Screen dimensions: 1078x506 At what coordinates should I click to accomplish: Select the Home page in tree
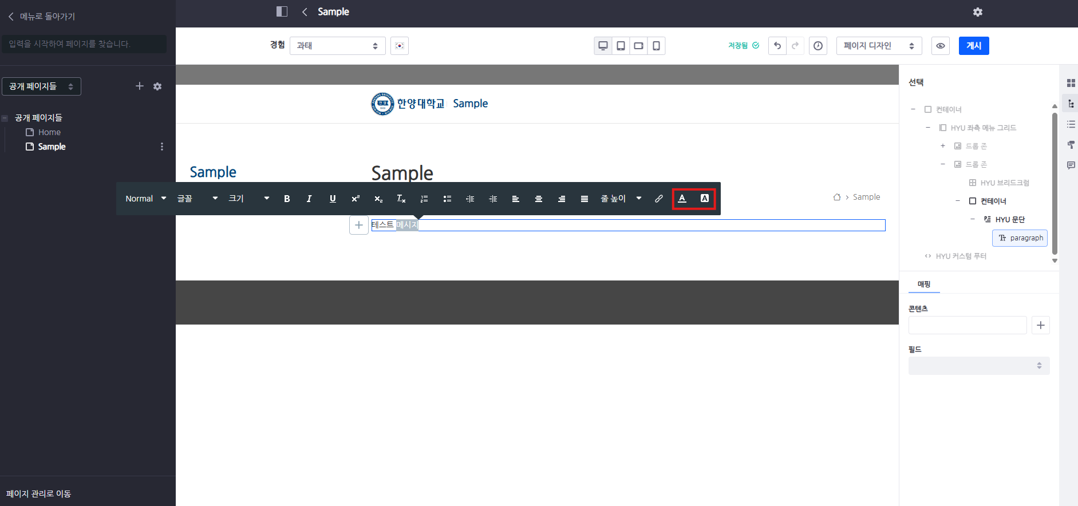pyautogui.click(x=49, y=132)
